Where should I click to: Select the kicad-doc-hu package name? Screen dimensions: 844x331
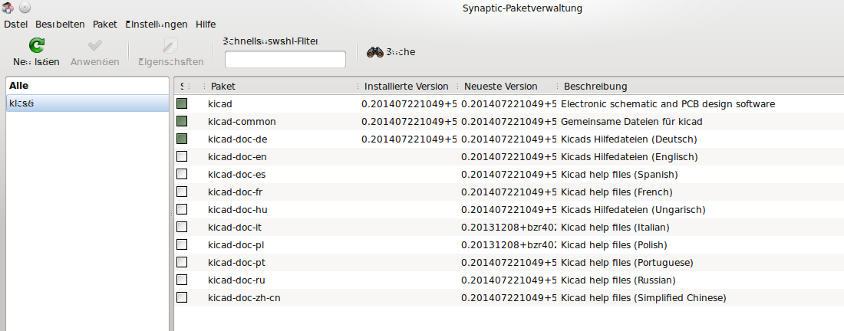[237, 210]
